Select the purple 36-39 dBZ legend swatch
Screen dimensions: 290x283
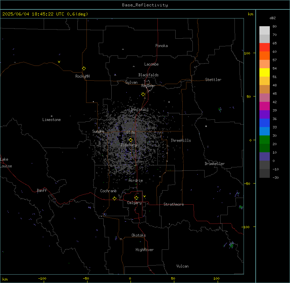(x=264, y=115)
